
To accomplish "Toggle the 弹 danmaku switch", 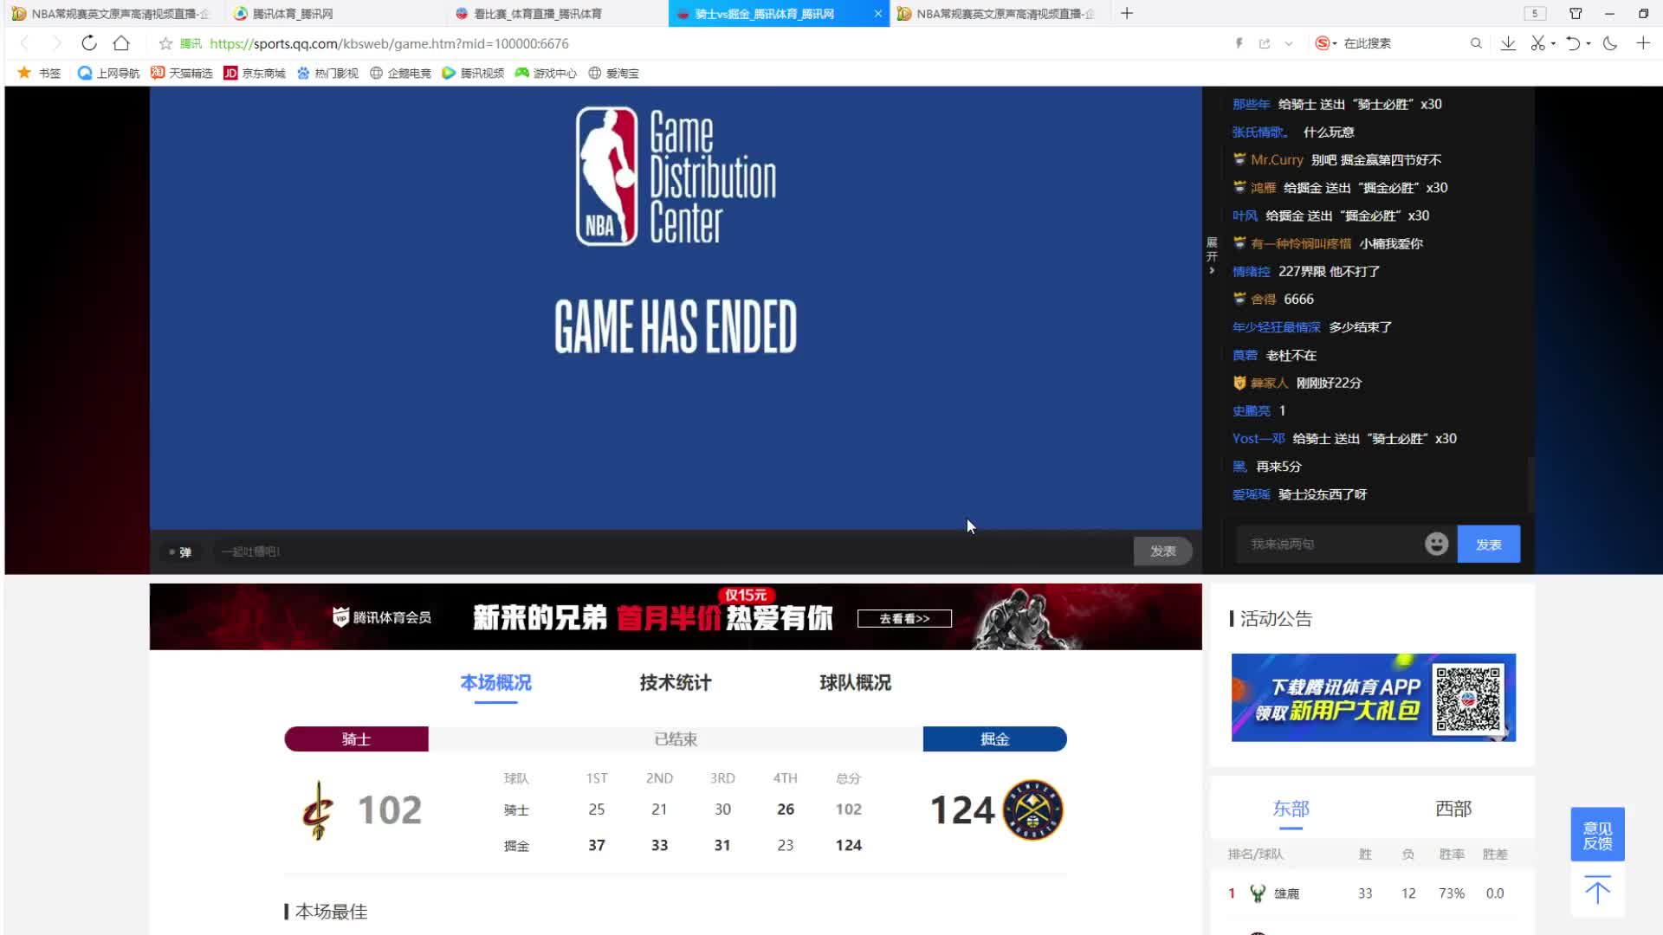I will pos(180,551).
